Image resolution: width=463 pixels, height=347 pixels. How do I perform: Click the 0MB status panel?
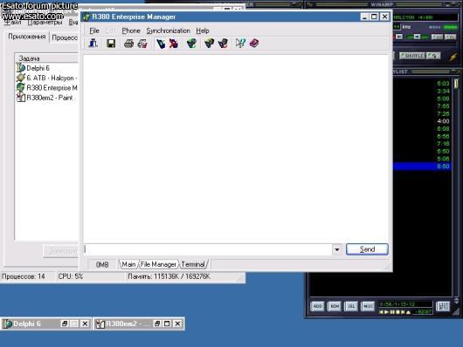point(102,265)
